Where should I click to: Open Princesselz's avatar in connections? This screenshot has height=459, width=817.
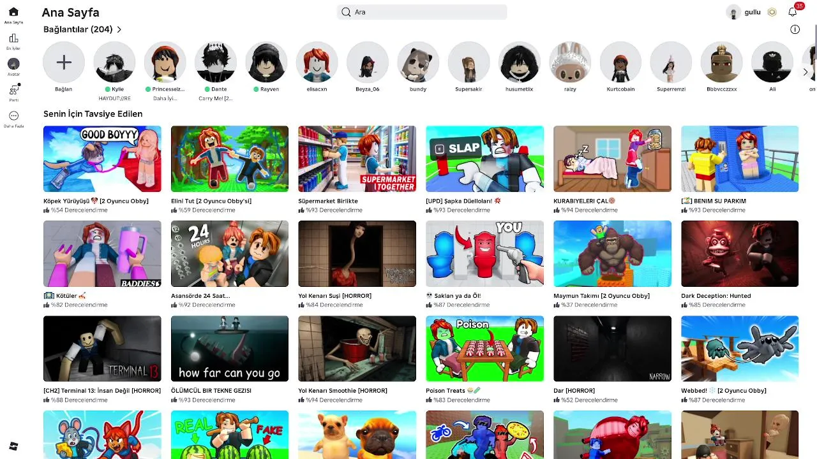pyautogui.click(x=165, y=62)
